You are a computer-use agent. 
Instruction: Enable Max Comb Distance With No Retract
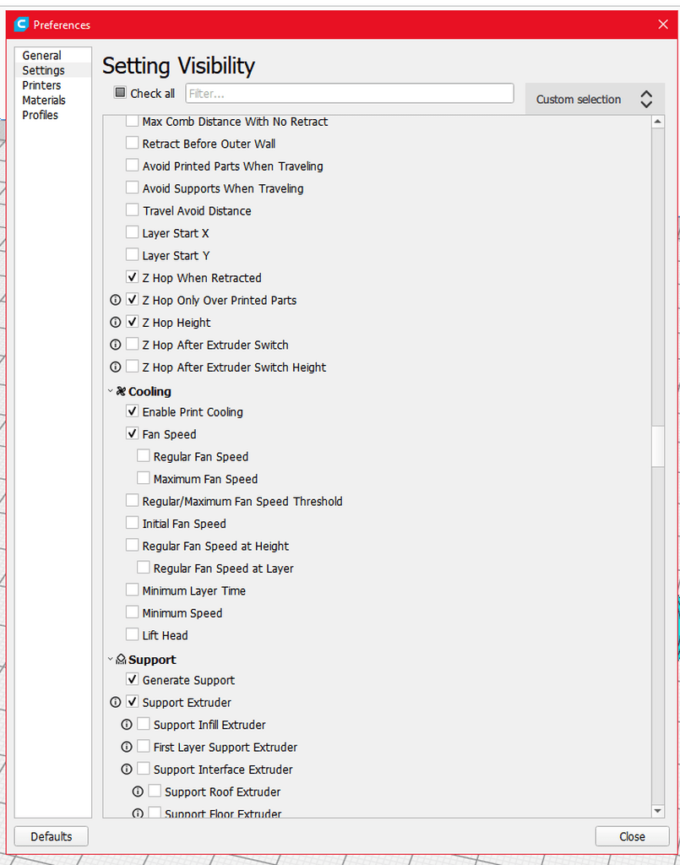point(132,121)
